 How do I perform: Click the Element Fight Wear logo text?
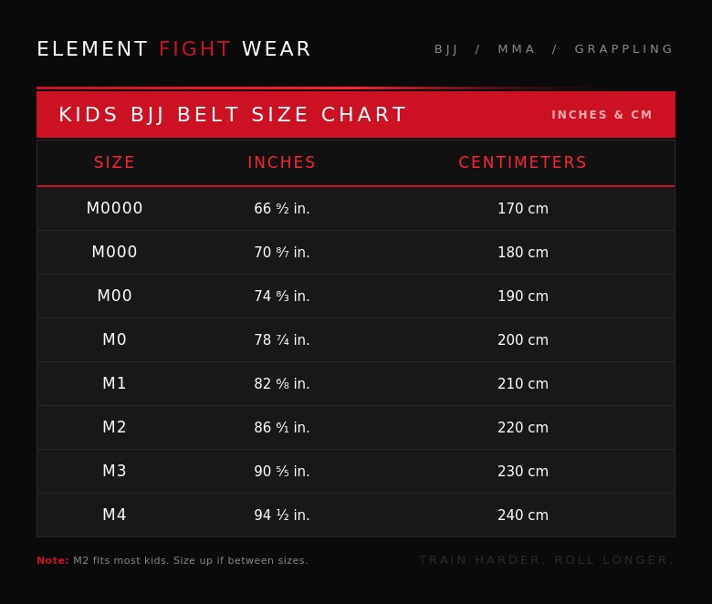tap(173, 49)
